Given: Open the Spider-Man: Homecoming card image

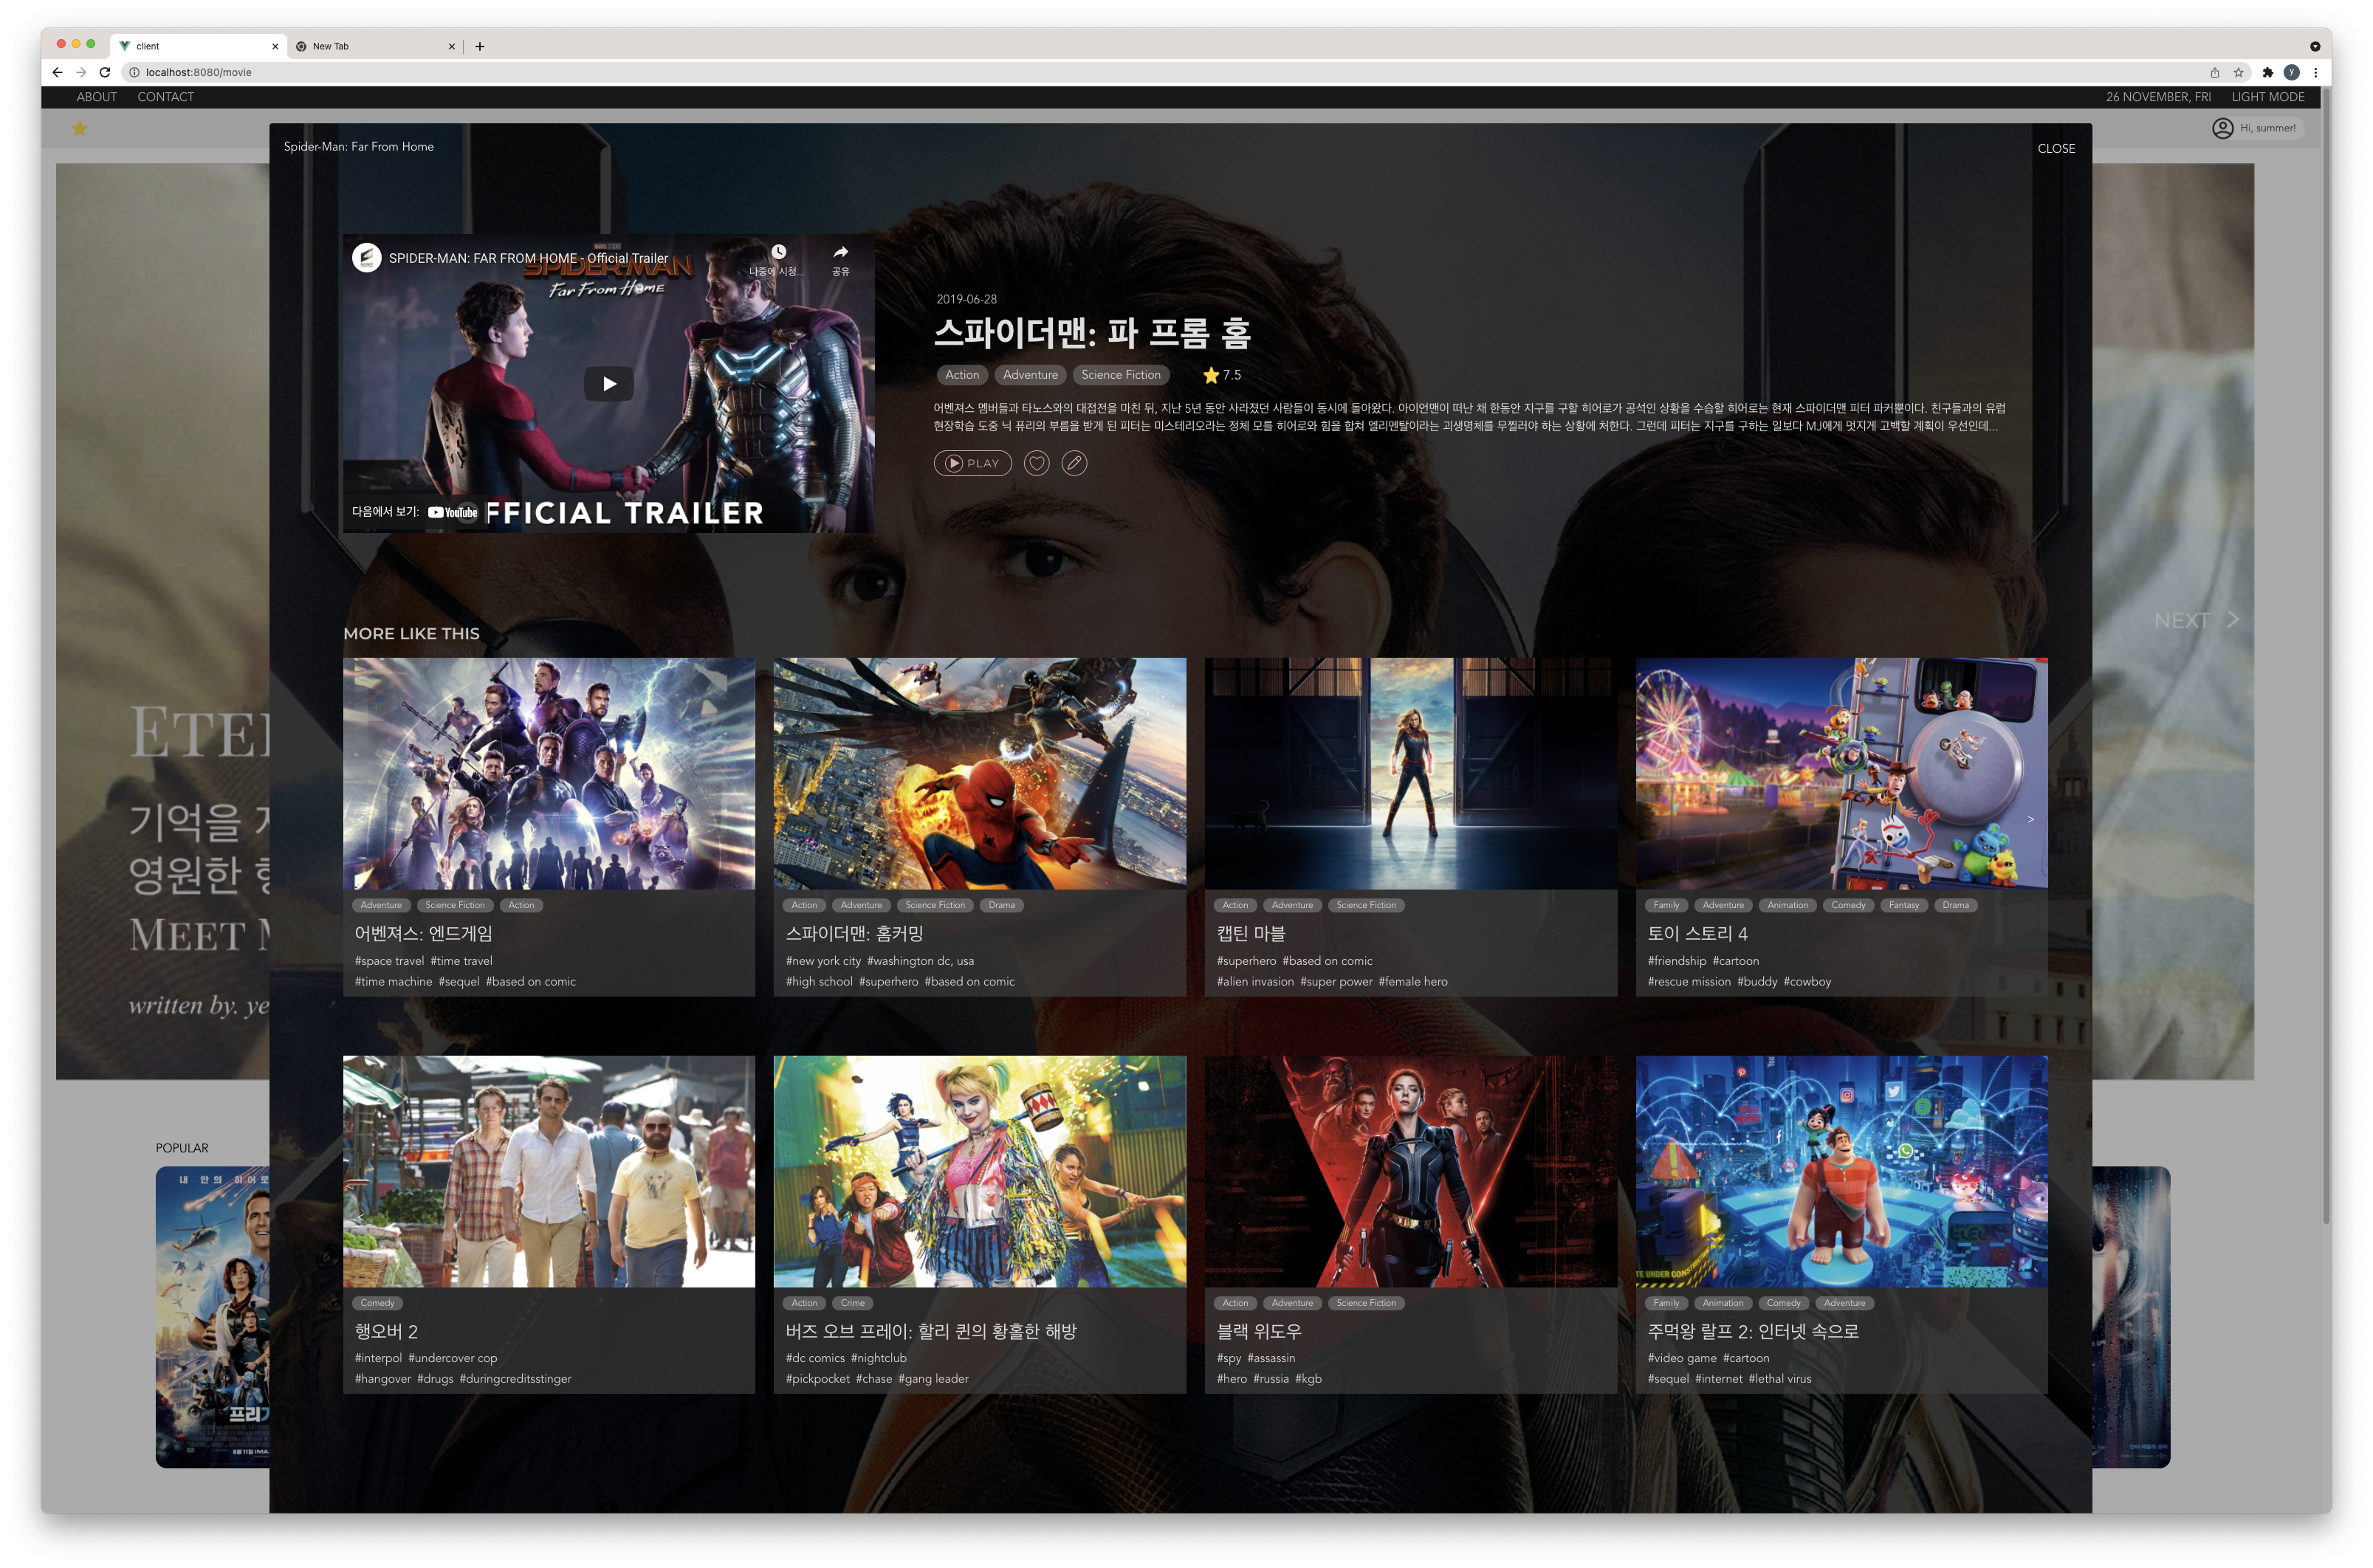Looking at the screenshot, I should (979, 773).
